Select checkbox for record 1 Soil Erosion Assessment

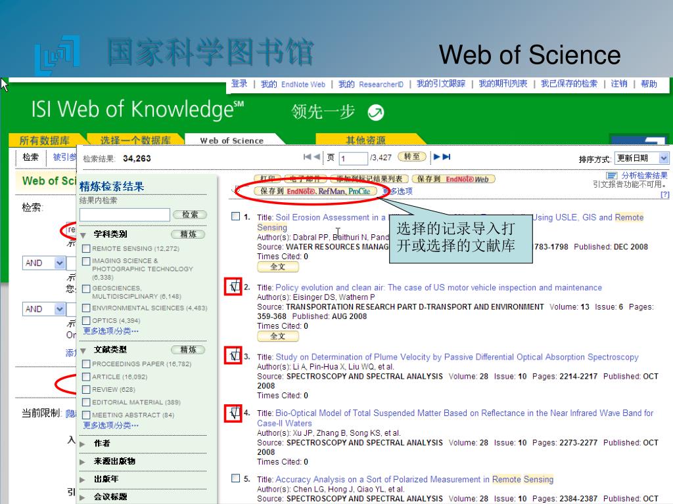[x=236, y=216]
